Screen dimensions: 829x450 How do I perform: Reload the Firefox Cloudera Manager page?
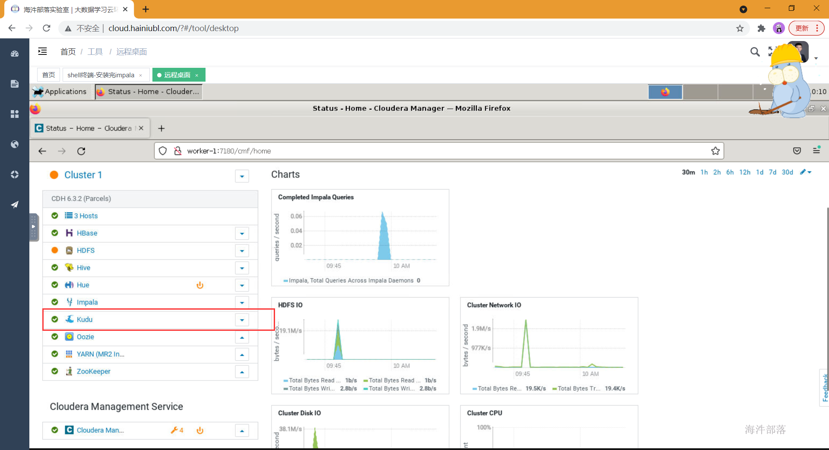81,151
